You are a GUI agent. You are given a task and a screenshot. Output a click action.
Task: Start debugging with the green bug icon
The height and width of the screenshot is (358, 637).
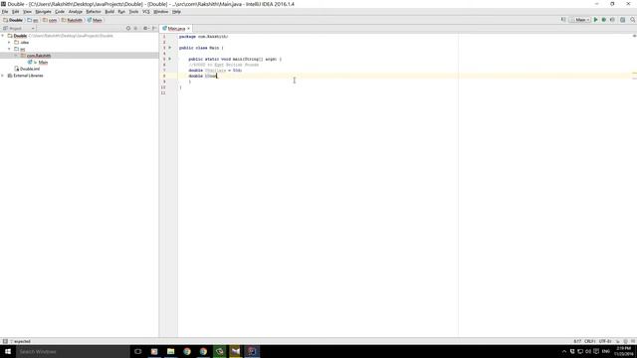604,20
